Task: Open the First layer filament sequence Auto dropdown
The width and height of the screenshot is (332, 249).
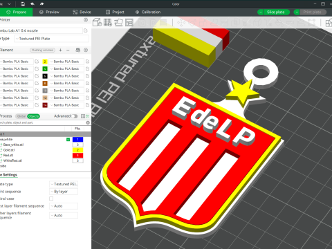Action: tap(64, 206)
